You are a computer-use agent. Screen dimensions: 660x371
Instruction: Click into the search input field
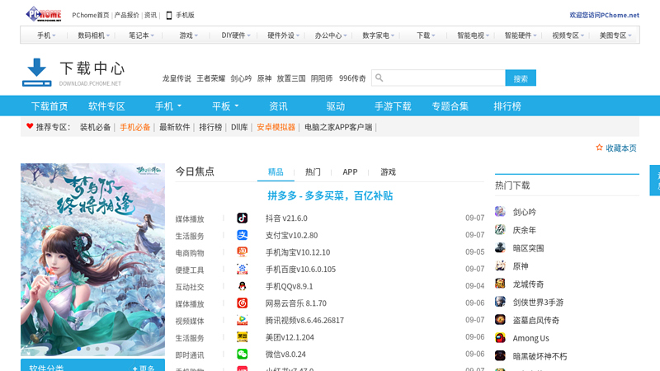click(438, 77)
